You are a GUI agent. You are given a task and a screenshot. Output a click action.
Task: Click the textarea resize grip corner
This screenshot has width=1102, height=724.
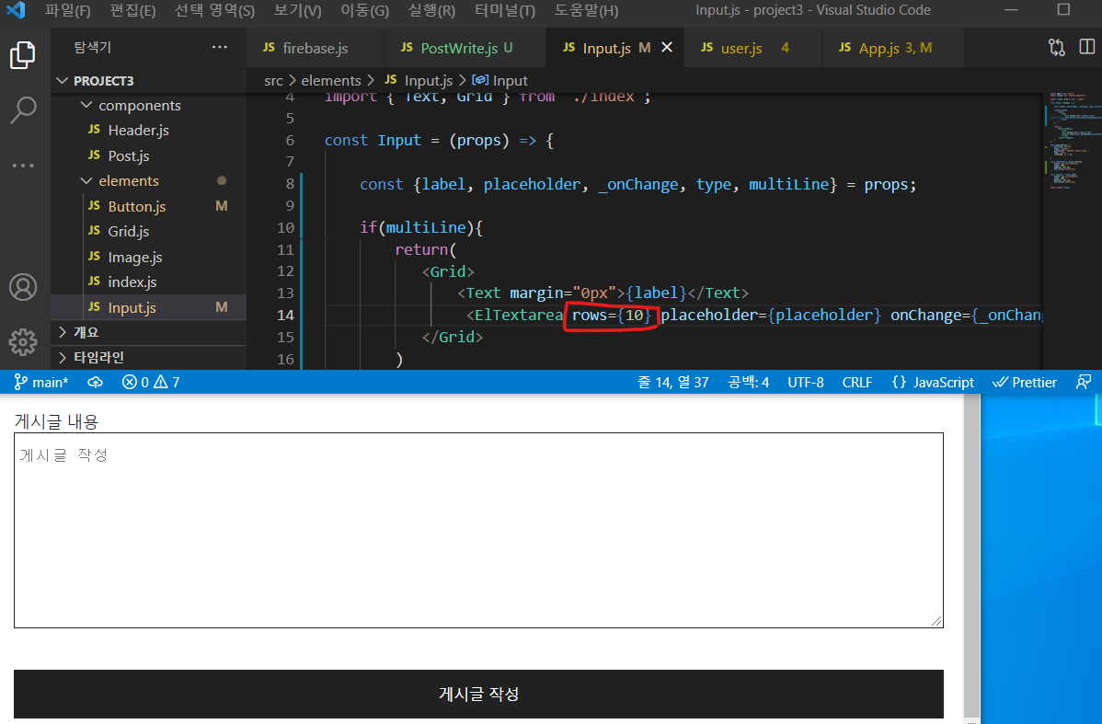tap(936, 621)
